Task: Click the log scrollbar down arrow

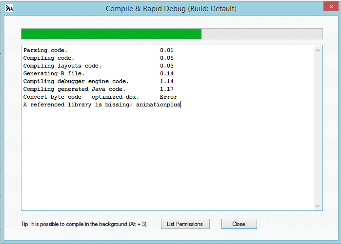Action: point(318,206)
